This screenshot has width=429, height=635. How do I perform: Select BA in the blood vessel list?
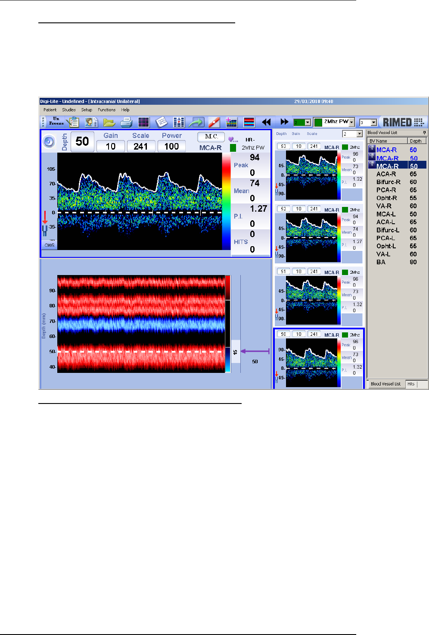pos(381,262)
